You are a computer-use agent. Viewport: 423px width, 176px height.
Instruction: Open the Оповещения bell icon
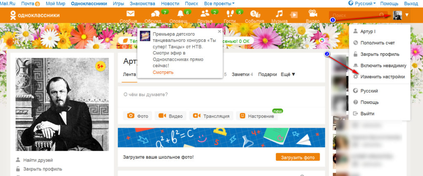pyautogui.click(x=180, y=14)
